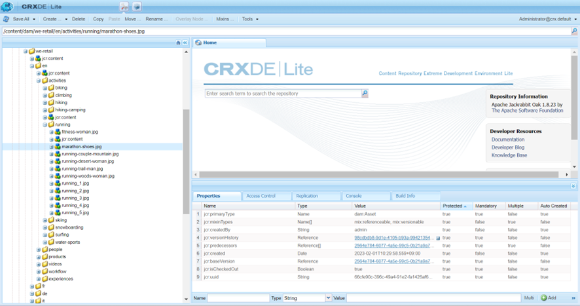Click the Multi button
Screen dimensions: 580x306
529,298
